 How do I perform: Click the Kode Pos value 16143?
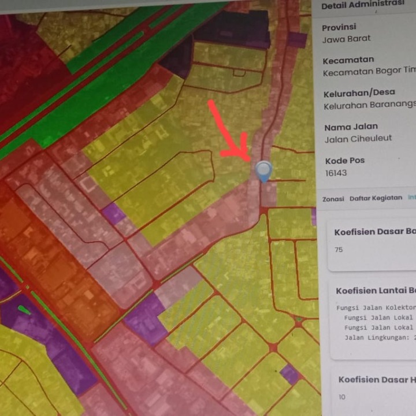336,173
